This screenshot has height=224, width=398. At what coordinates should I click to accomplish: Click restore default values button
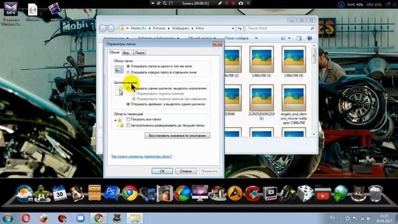coord(177,136)
